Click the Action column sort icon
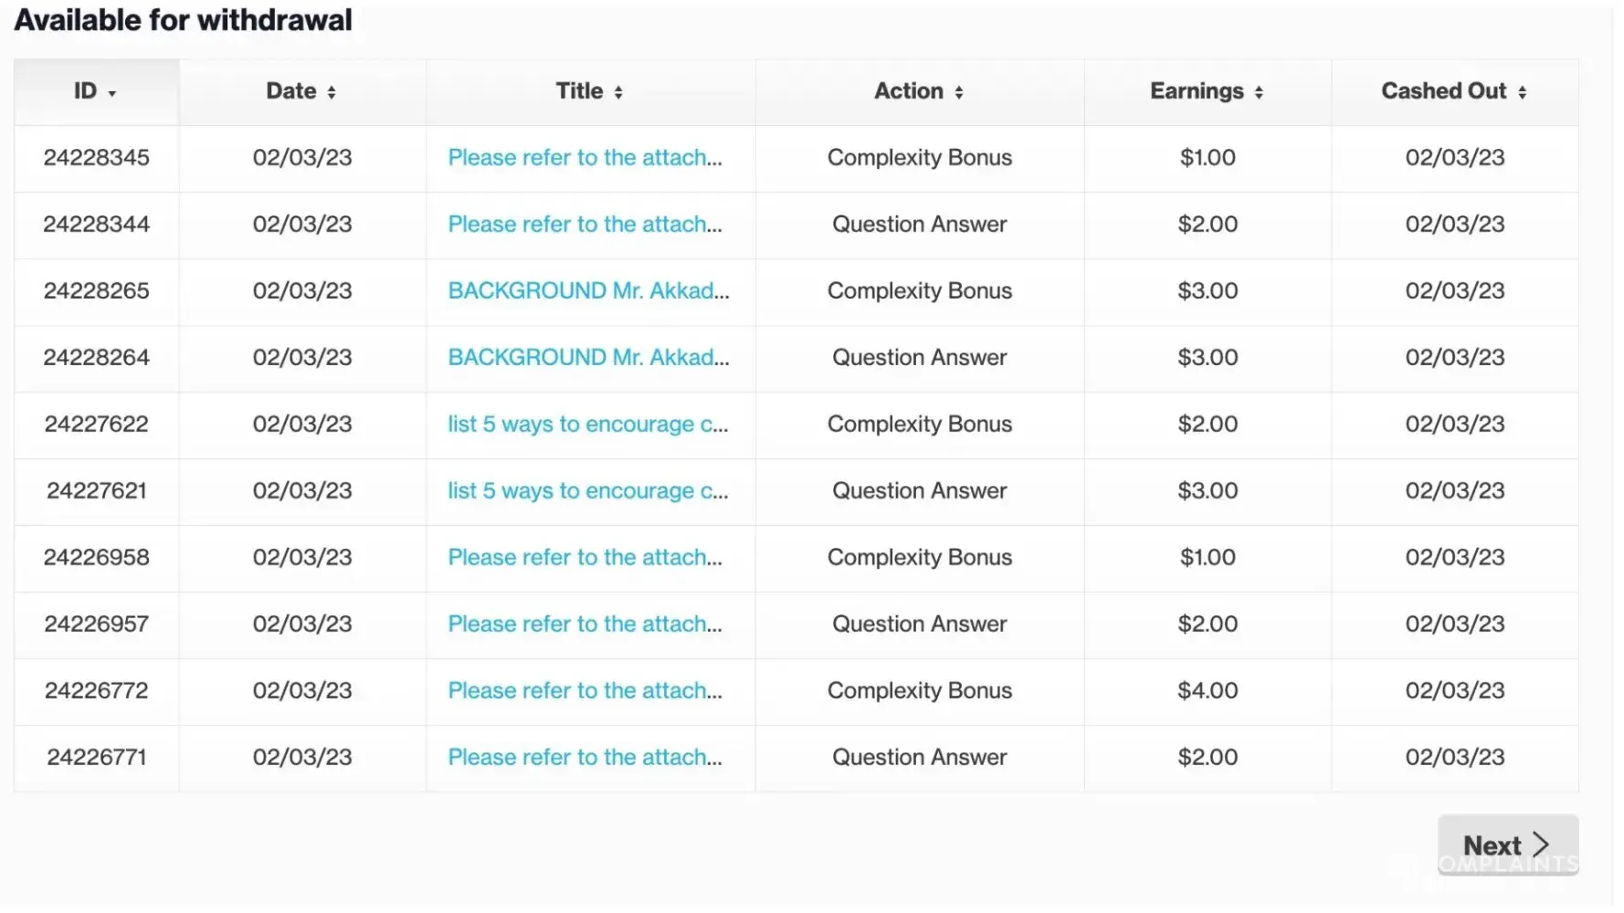 pyautogui.click(x=959, y=92)
